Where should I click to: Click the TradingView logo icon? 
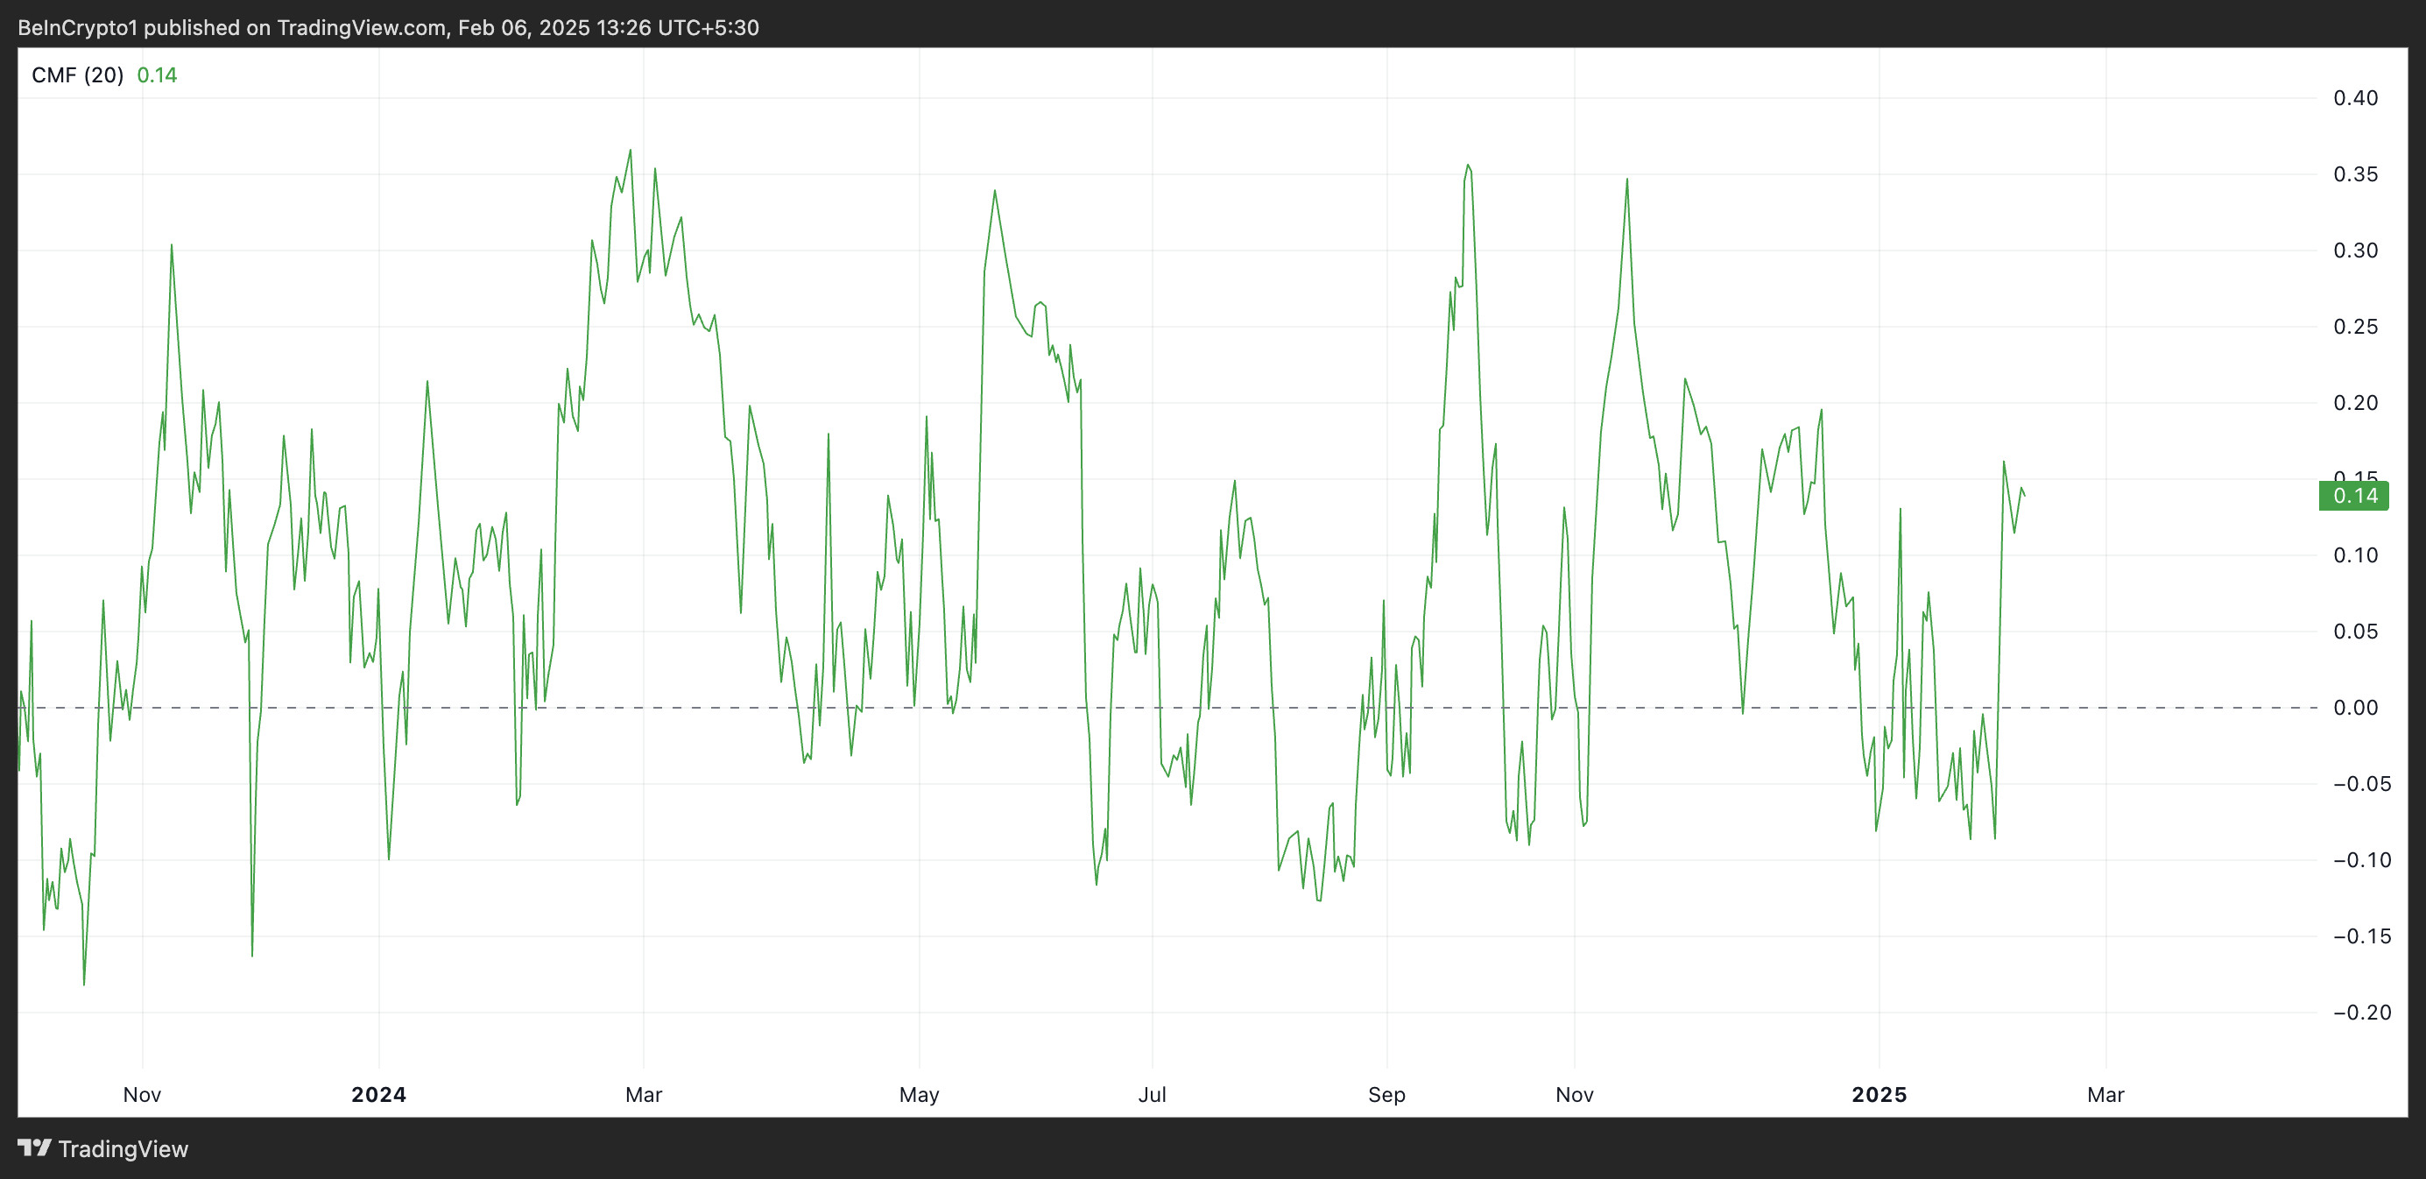(34, 1148)
